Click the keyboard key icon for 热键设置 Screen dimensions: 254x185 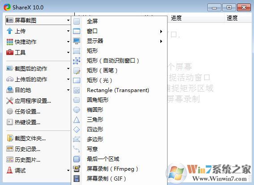click(10, 122)
